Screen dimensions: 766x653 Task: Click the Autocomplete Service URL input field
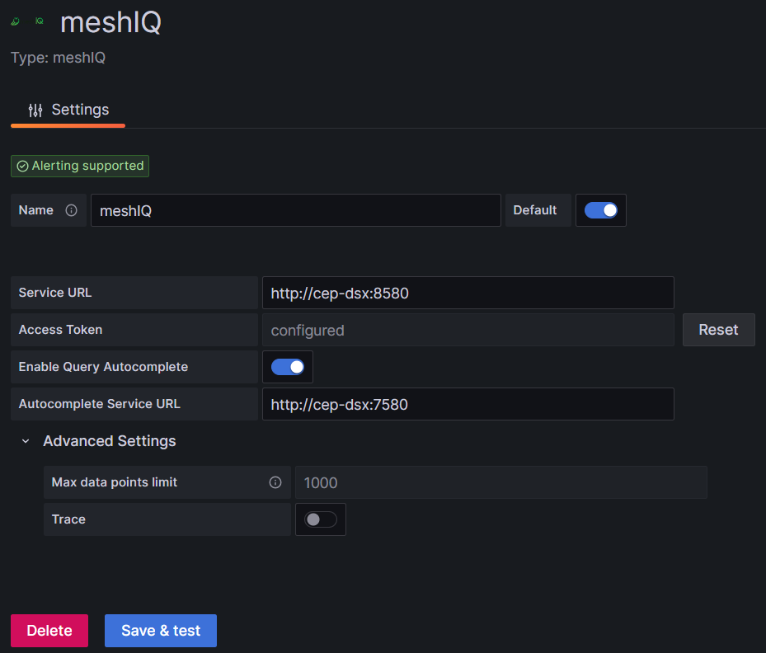coord(468,404)
